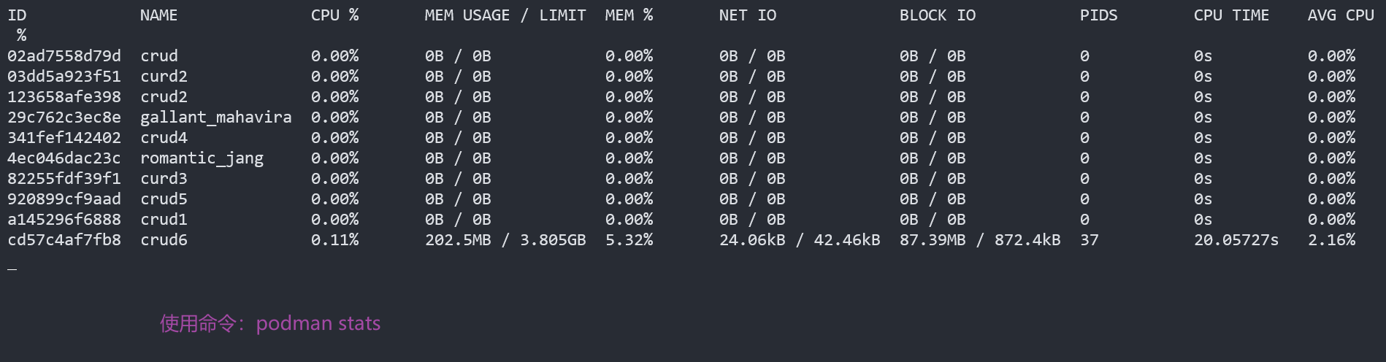The image size is (1386, 362).
Task: Click the 5.32% memory percentage
Action: coord(629,240)
